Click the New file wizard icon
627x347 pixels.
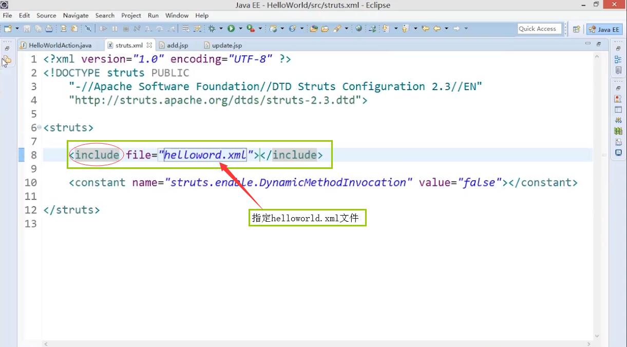[x=8, y=29]
